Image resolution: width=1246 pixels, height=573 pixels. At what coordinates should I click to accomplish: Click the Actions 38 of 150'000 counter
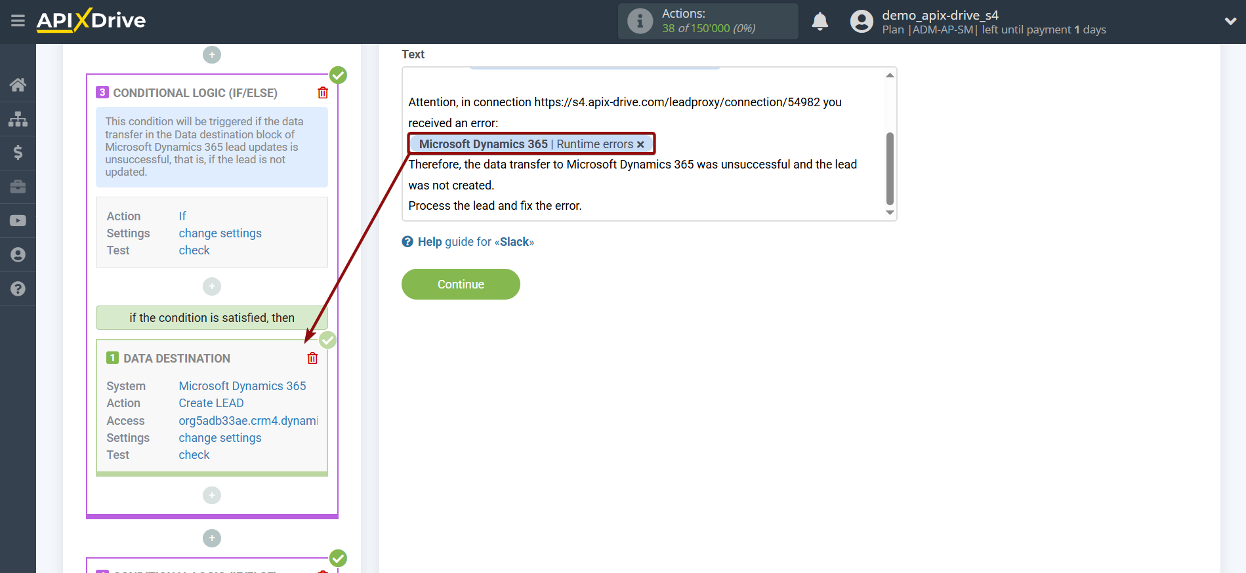tap(709, 22)
